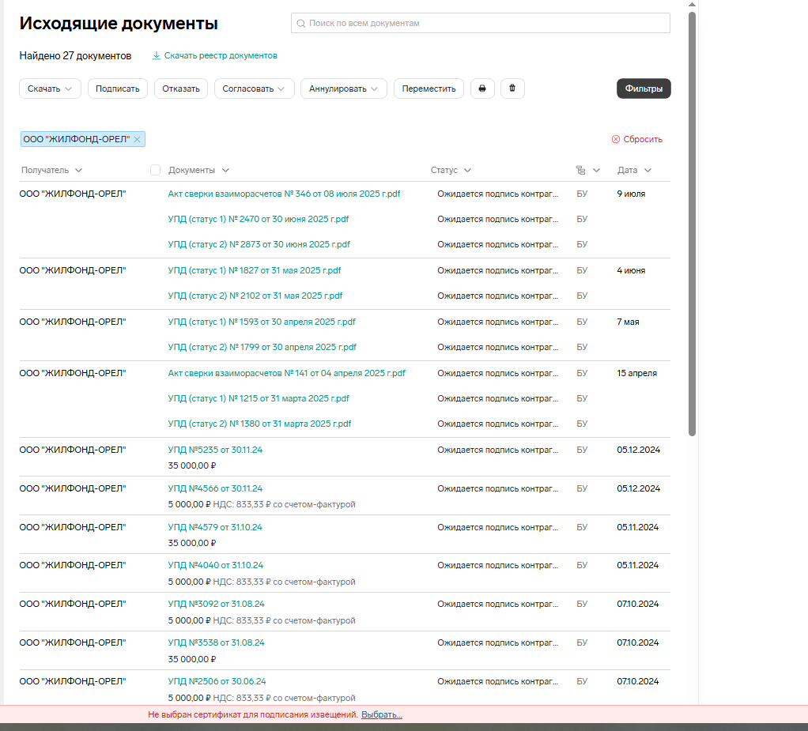This screenshot has width=808, height=731.
Task: Open УПД №3538 от 31.08.24
Action: [217, 643]
